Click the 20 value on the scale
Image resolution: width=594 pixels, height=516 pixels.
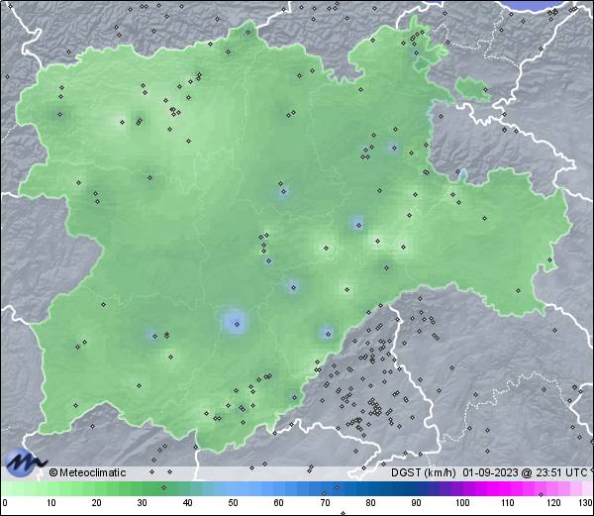[x=97, y=503]
